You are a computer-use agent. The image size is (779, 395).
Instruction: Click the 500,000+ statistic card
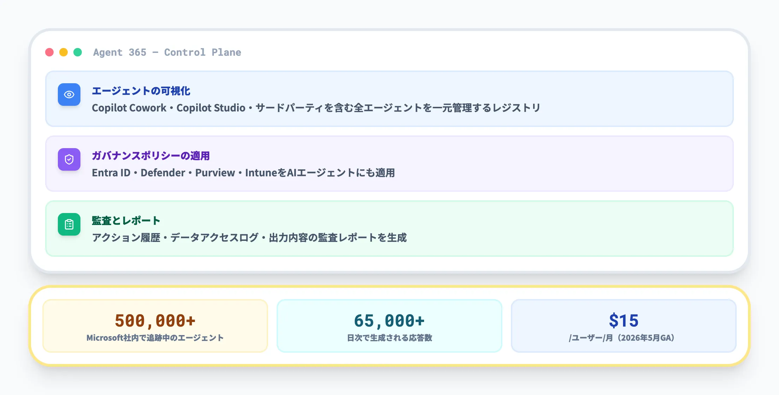pyautogui.click(x=155, y=326)
